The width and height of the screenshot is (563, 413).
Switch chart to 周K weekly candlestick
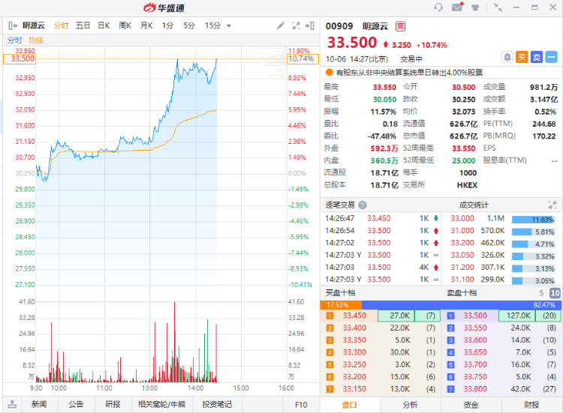pyautogui.click(x=125, y=25)
